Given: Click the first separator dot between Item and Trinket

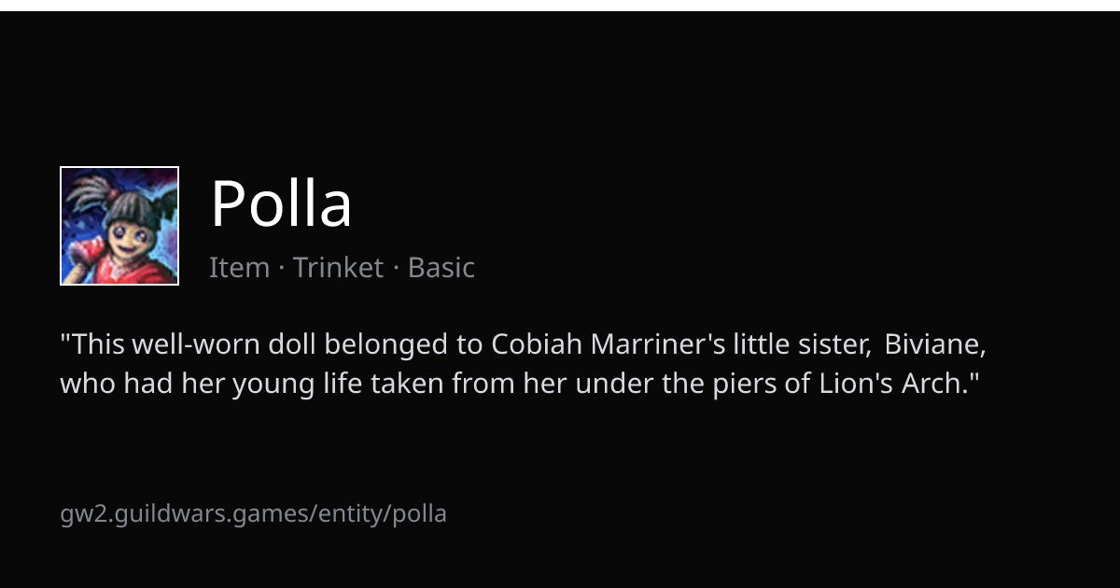Looking at the screenshot, I should coord(281,269).
